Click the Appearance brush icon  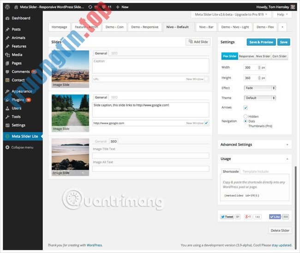coord(7,91)
